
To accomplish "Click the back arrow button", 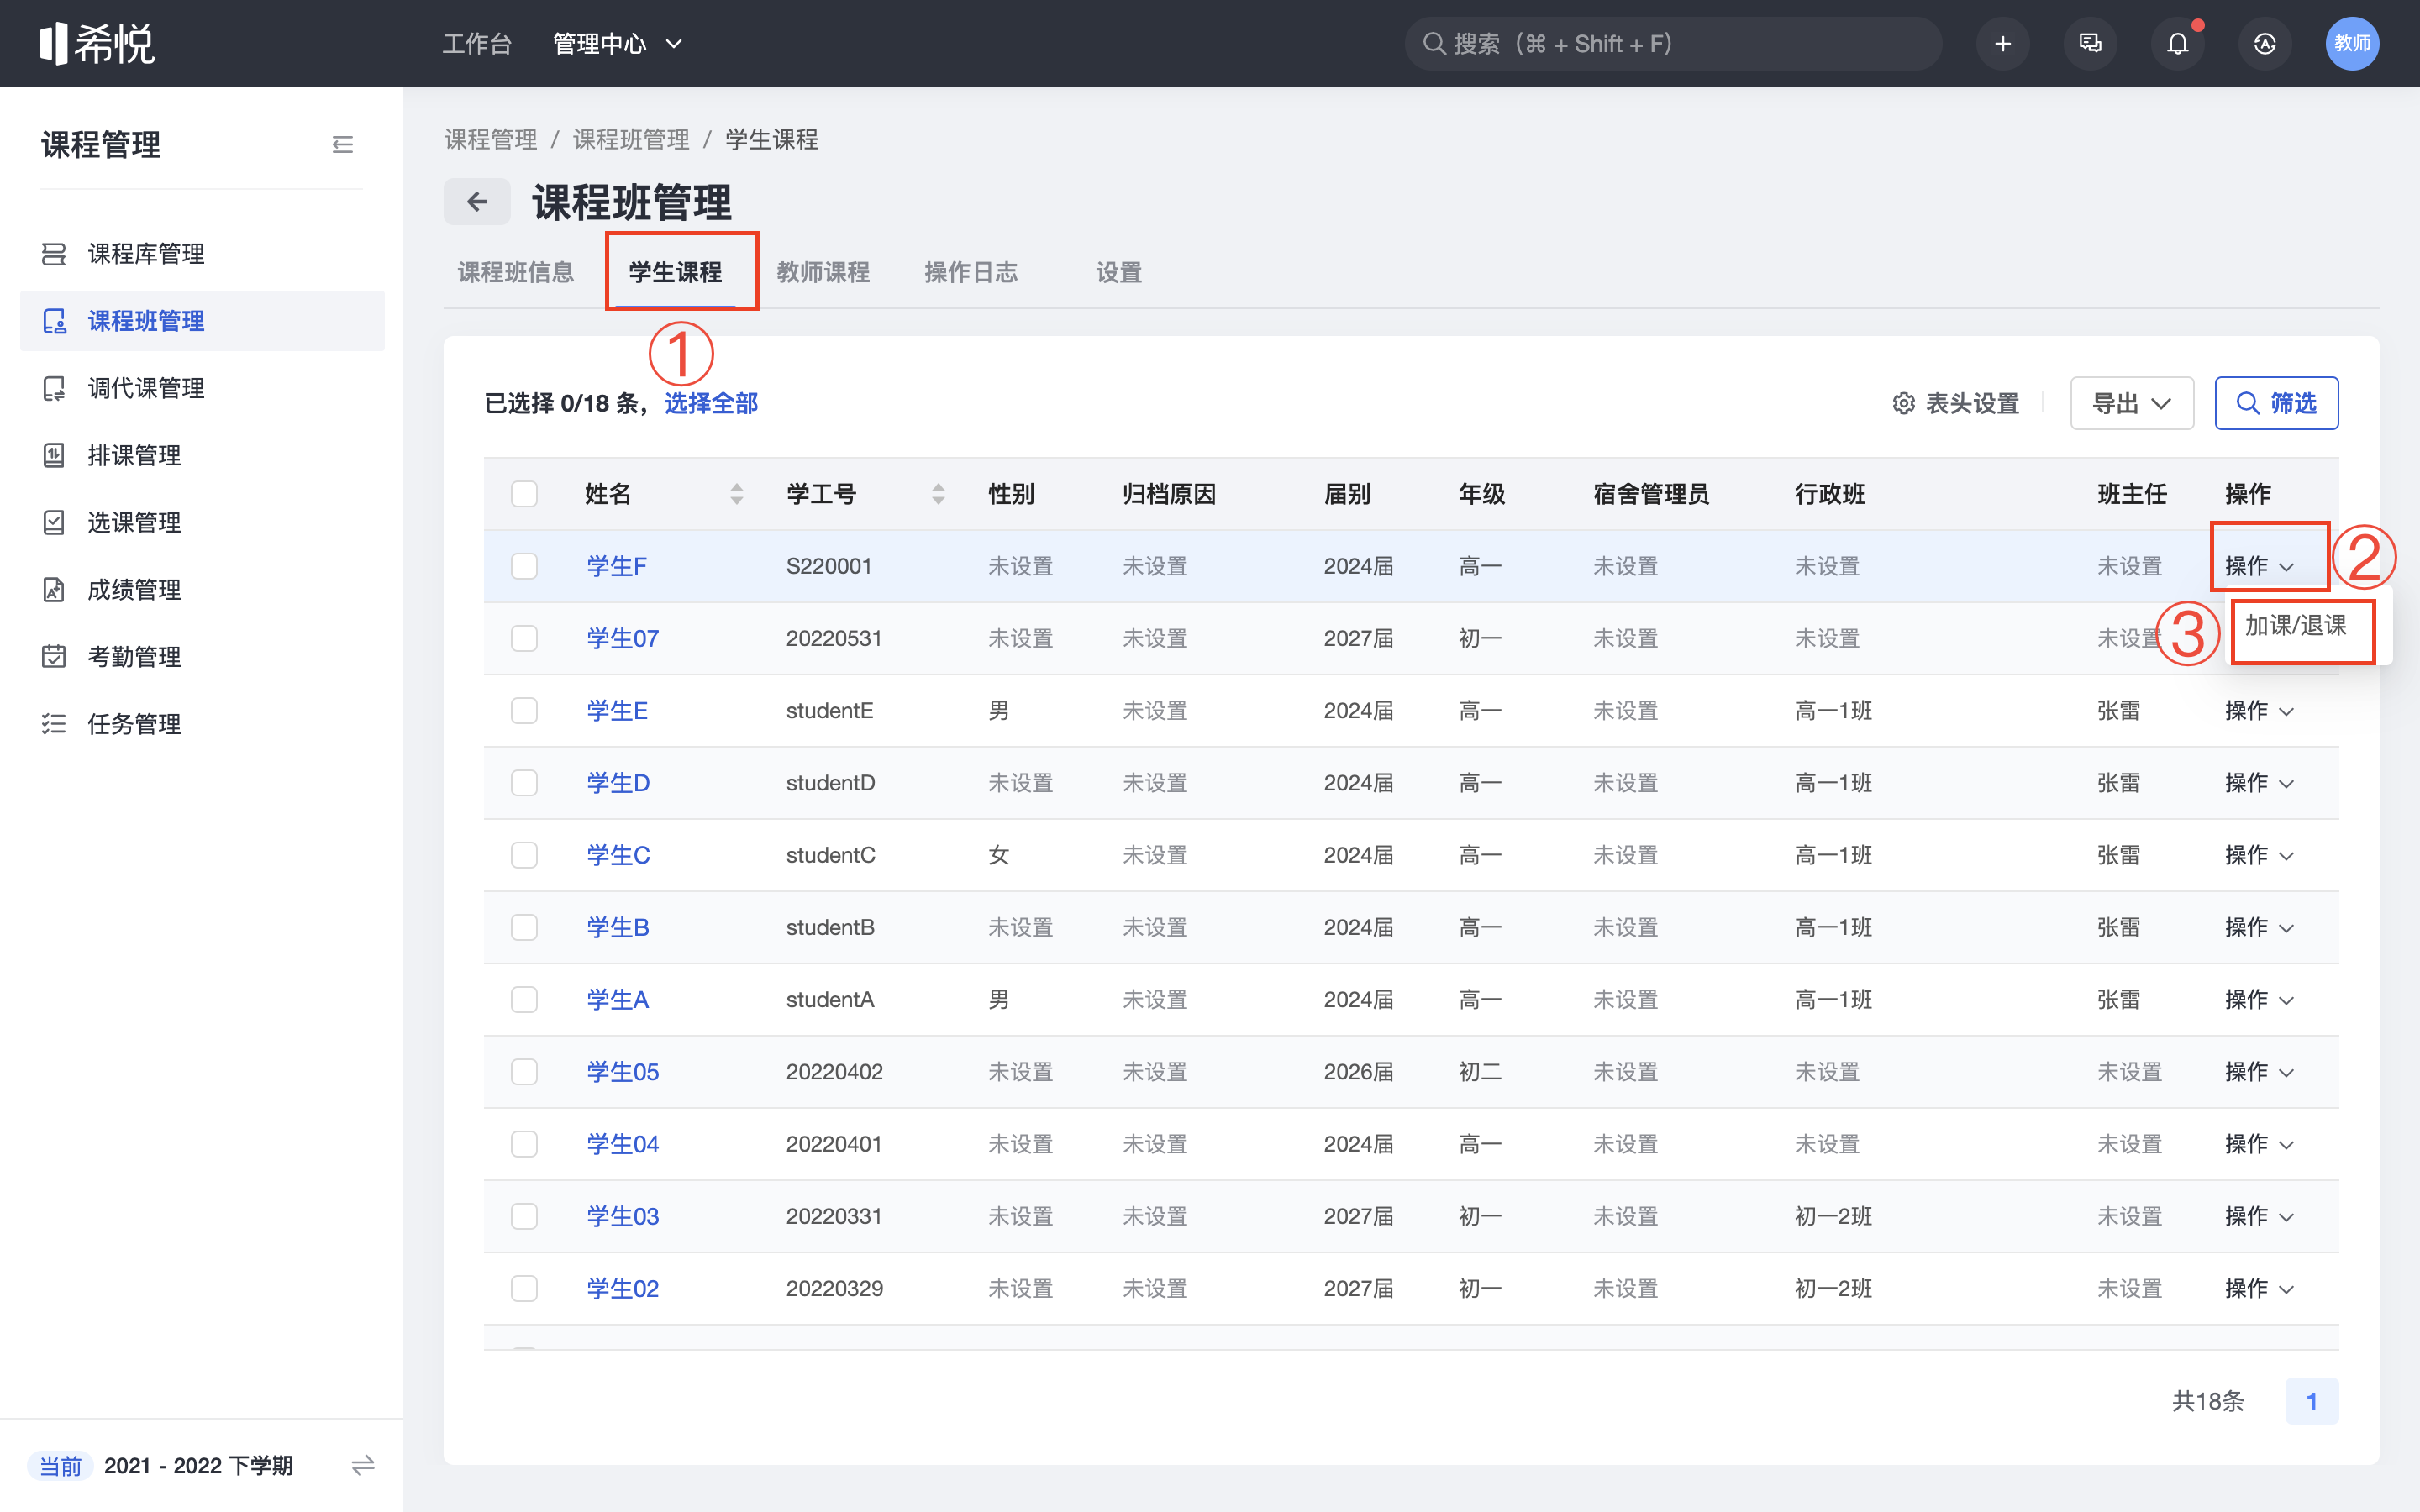I will 477,202.
